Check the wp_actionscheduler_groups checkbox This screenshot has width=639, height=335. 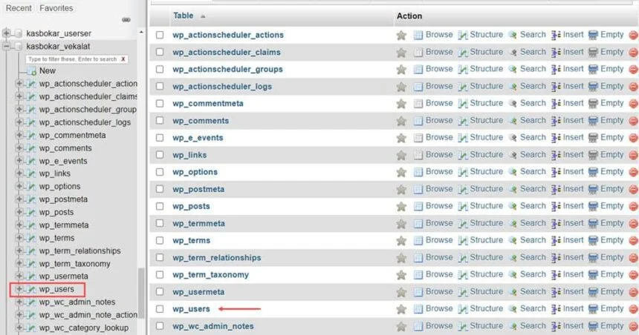(x=160, y=69)
